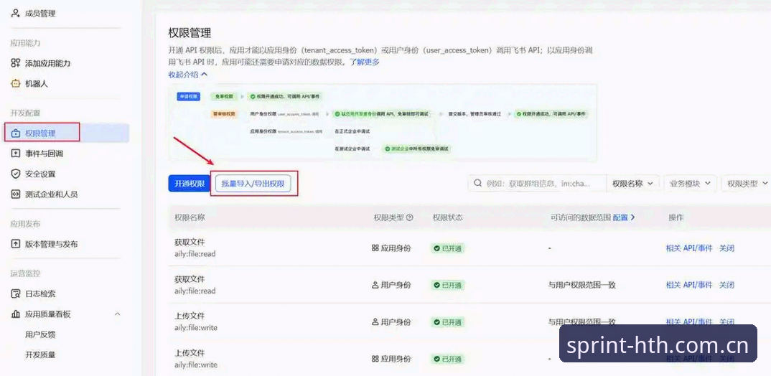The image size is (771, 376).
Task: Click the first aily:file:write scope text
Action: [x=196, y=328]
